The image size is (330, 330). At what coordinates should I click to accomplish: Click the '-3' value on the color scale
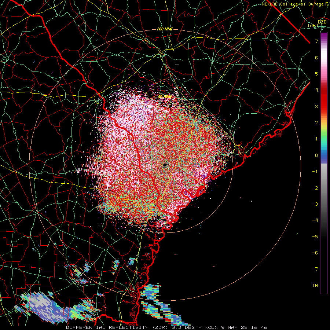point(315,204)
